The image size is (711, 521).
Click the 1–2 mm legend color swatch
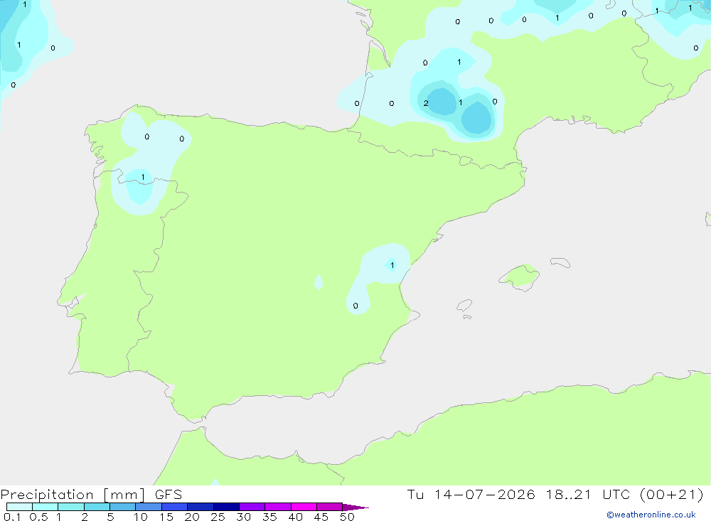[71, 507]
